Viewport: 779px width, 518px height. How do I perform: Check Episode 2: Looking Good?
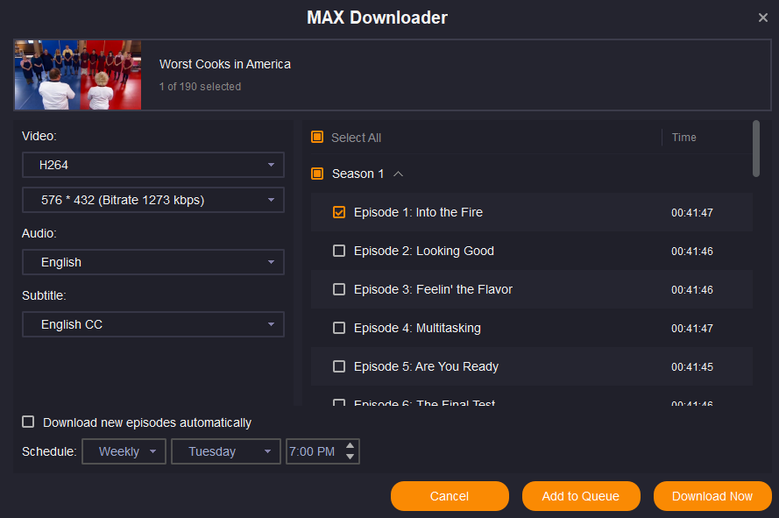coord(339,251)
